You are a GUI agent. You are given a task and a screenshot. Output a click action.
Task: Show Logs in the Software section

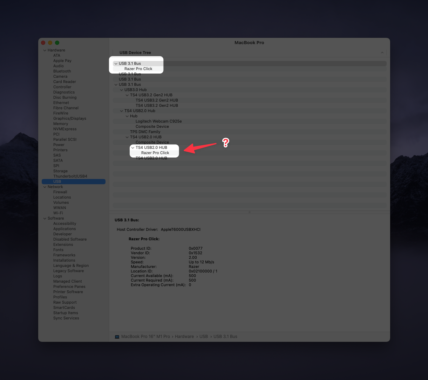(x=57, y=276)
